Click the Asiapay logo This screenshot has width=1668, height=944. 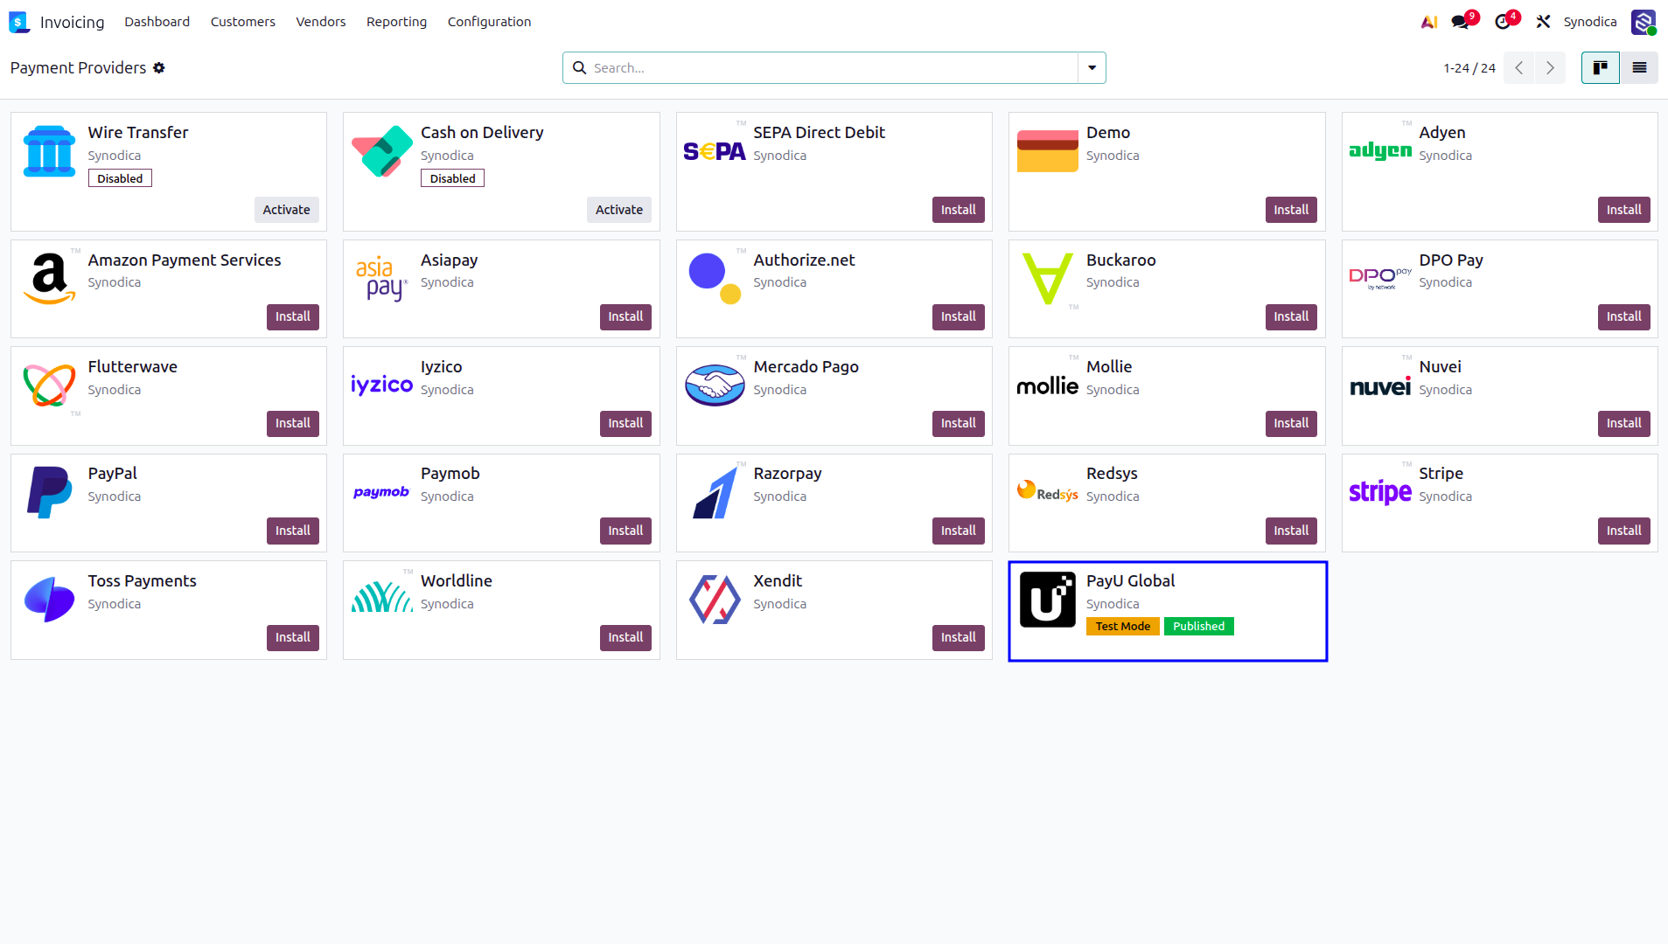tap(382, 279)
